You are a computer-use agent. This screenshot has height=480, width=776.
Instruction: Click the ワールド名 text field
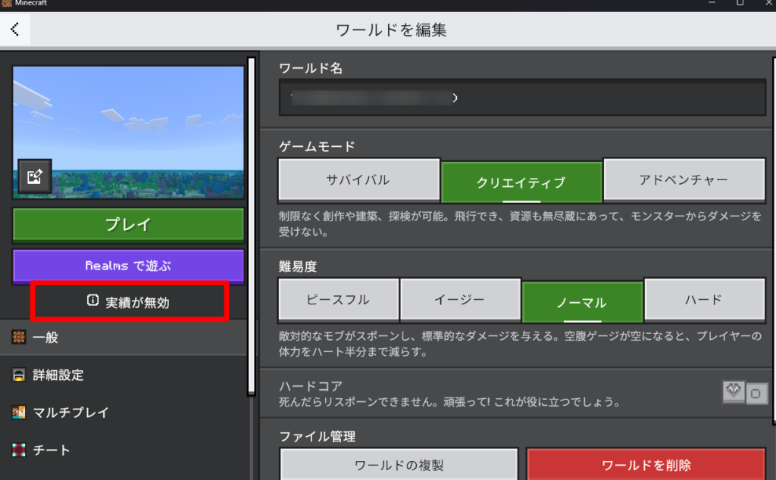pos(522,98)
